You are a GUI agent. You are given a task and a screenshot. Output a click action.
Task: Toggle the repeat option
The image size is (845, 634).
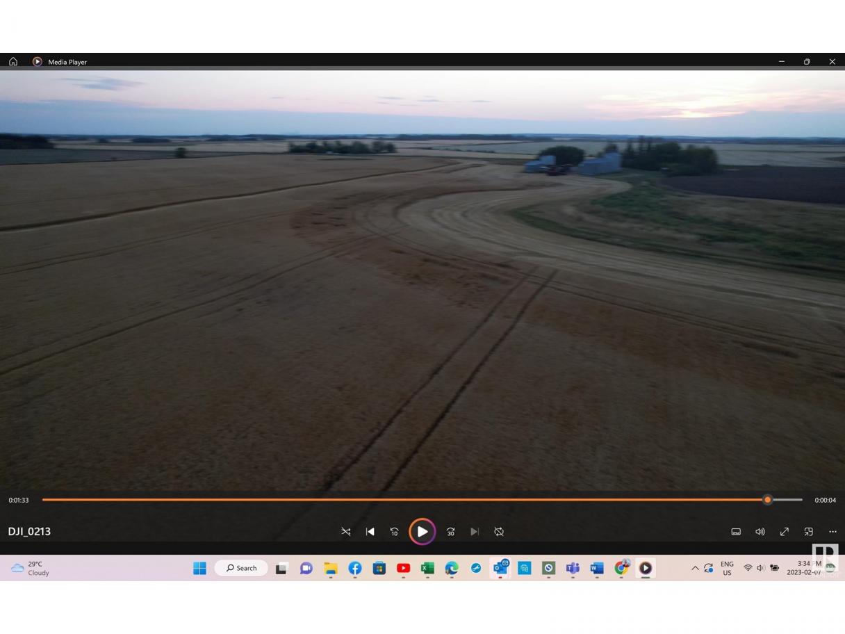tap(499, 532)
